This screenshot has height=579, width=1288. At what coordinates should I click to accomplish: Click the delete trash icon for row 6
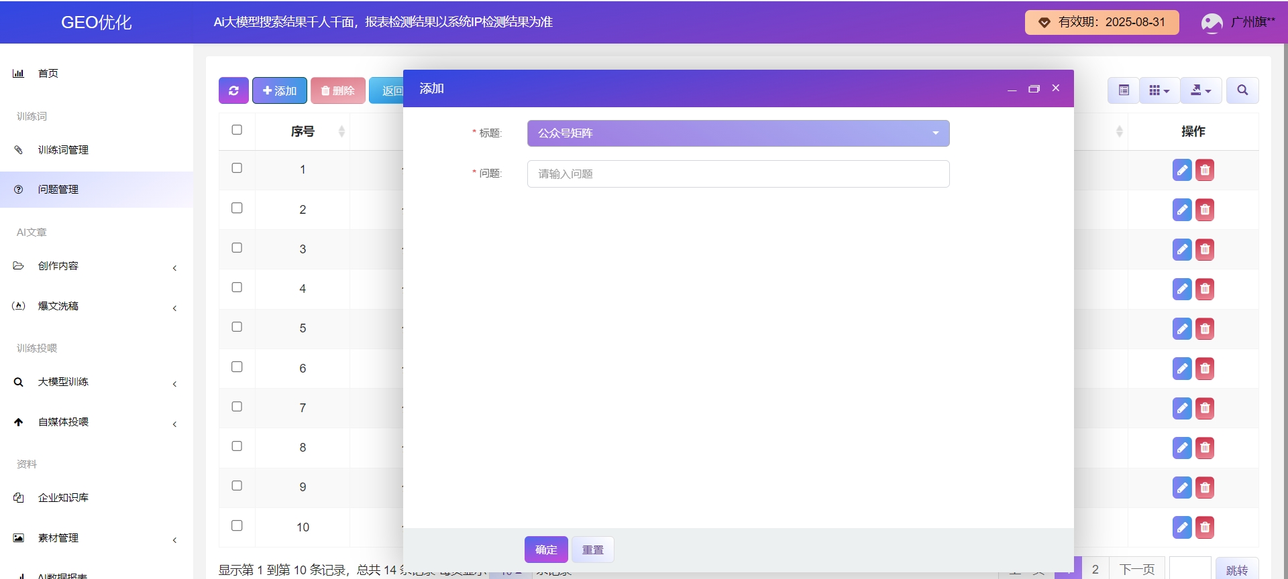(x=1205, y=369)
